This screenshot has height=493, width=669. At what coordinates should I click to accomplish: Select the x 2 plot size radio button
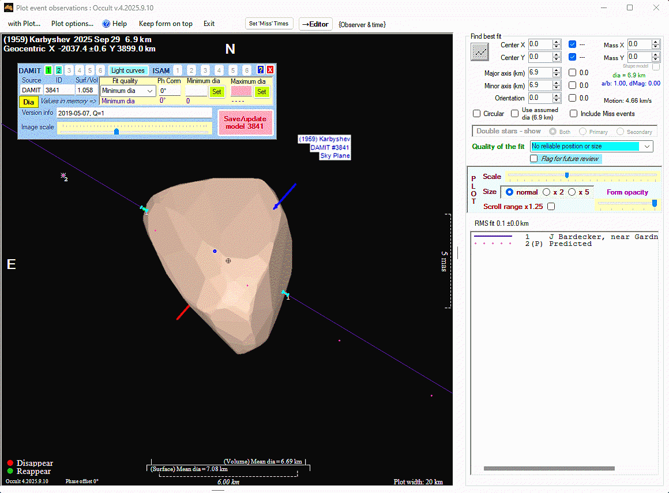click(547, 192)
